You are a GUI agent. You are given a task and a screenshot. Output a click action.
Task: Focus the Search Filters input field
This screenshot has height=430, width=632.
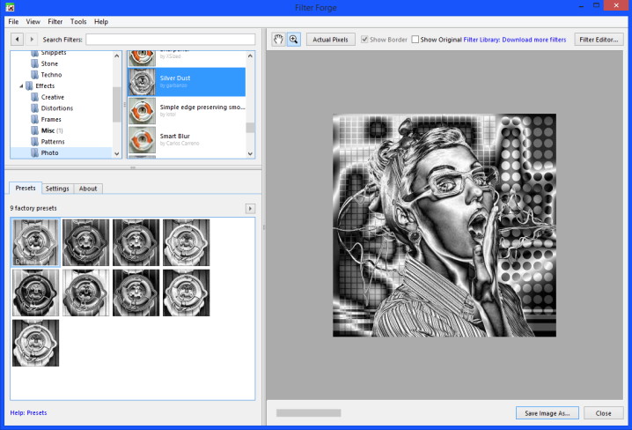pos(171,40)
